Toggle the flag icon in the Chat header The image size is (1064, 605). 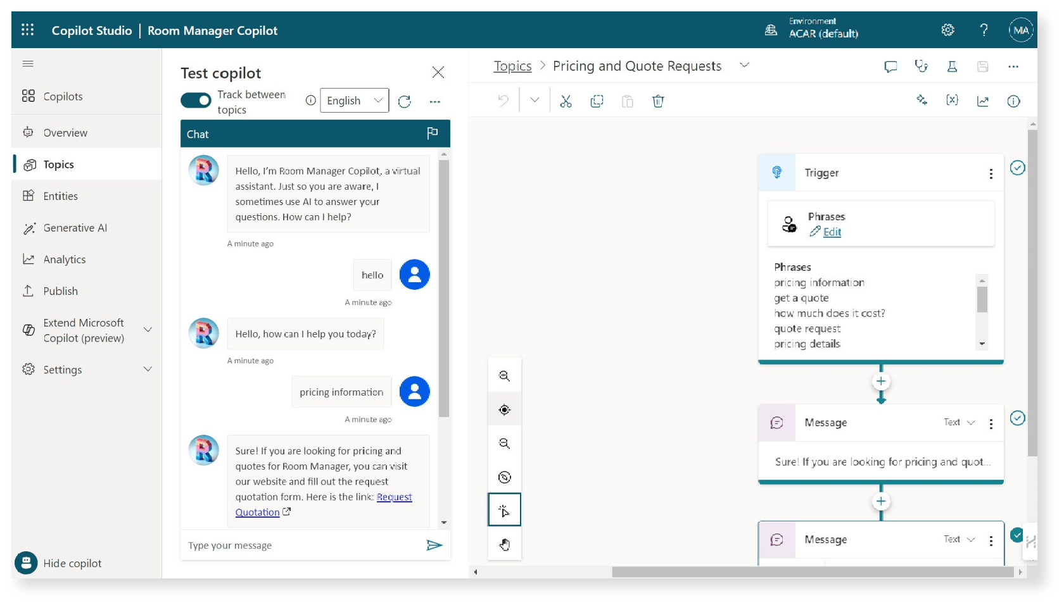click(x=433, y=134)
